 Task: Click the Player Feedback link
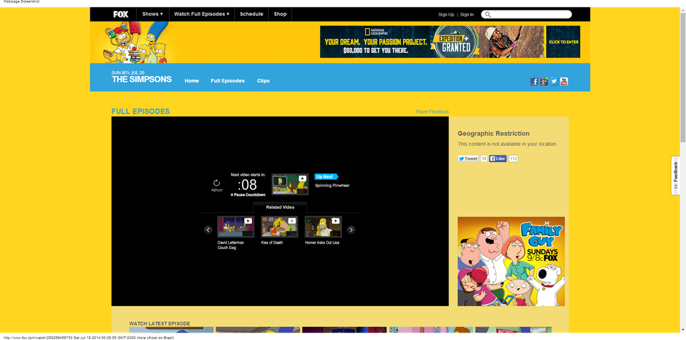tap(432, 112)
